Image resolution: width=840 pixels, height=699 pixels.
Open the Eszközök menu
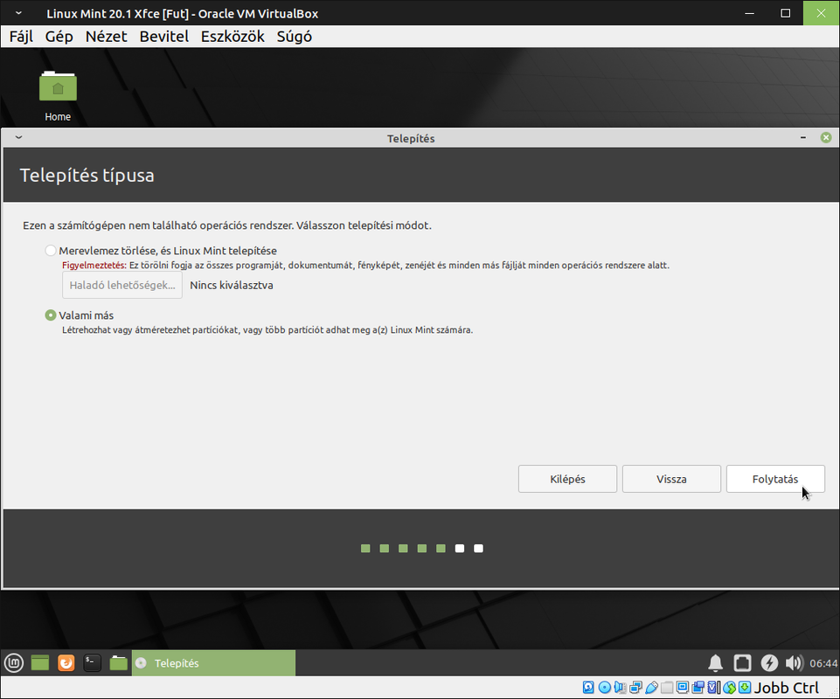point(233,37)
